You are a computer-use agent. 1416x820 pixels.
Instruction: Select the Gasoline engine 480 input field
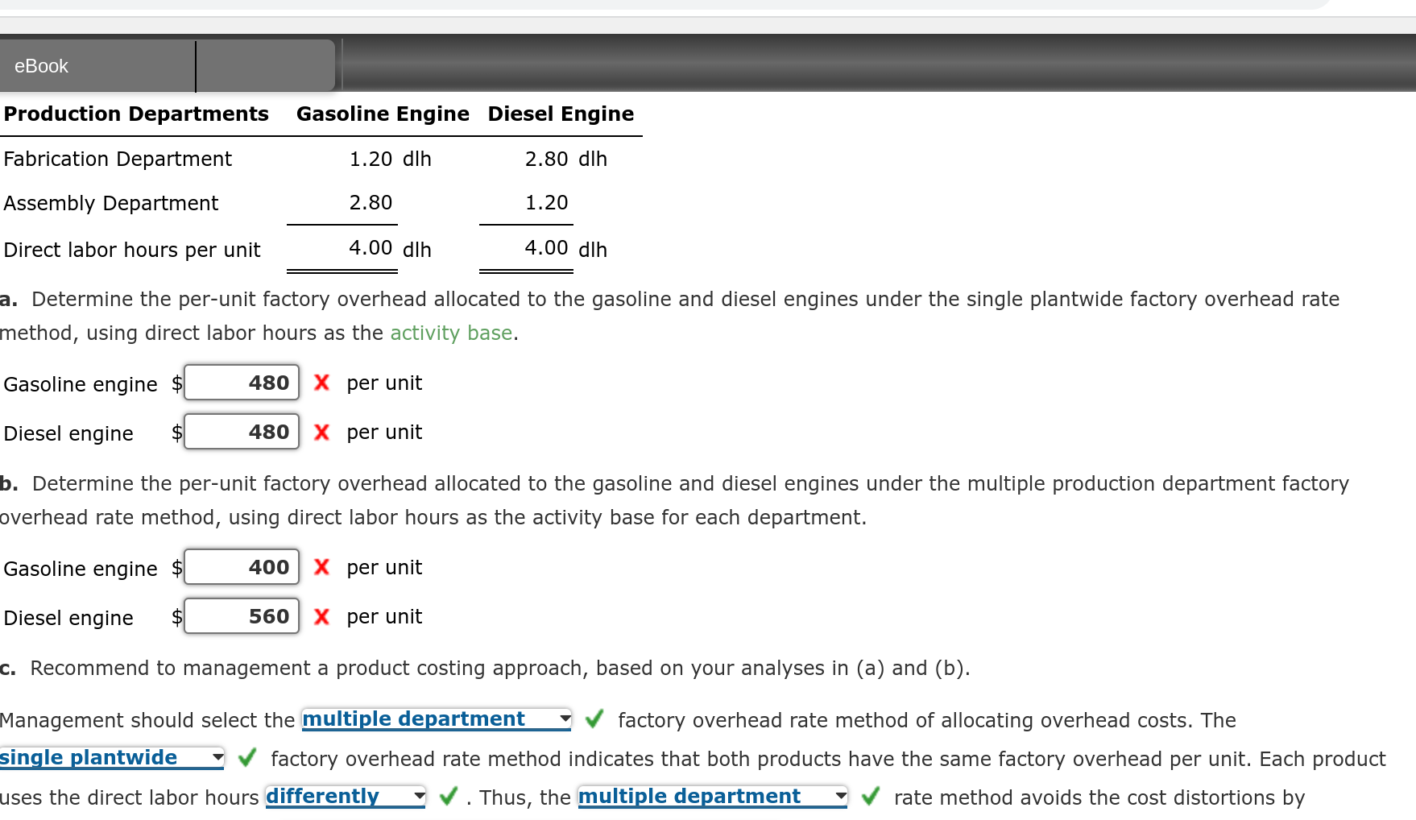(x=241, y=382)
